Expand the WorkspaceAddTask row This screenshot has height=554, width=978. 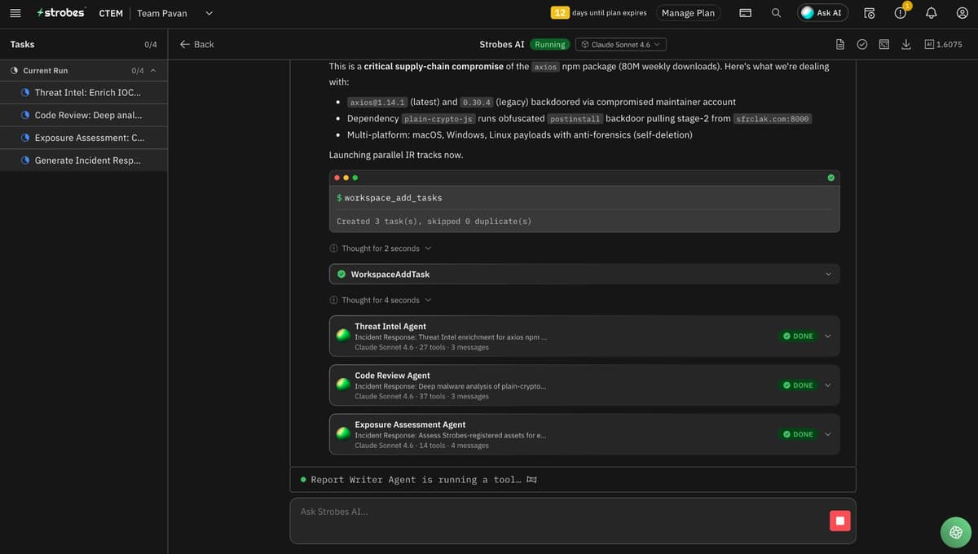[584, 274]
